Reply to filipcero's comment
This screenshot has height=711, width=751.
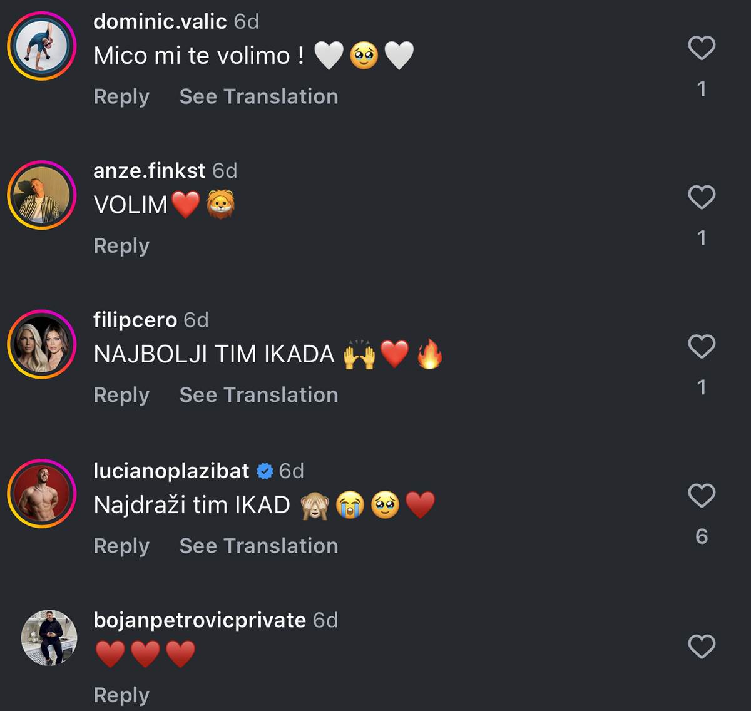click(121, 396)
